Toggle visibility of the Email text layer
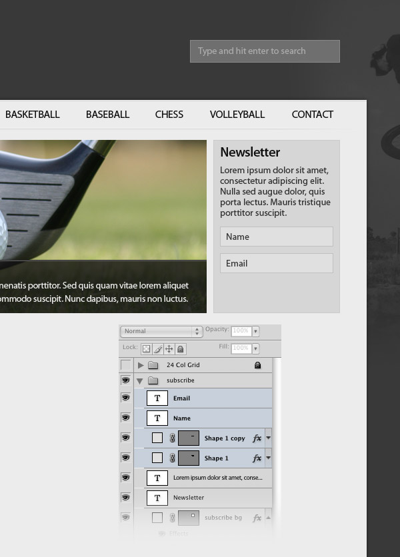 point(126,398)
